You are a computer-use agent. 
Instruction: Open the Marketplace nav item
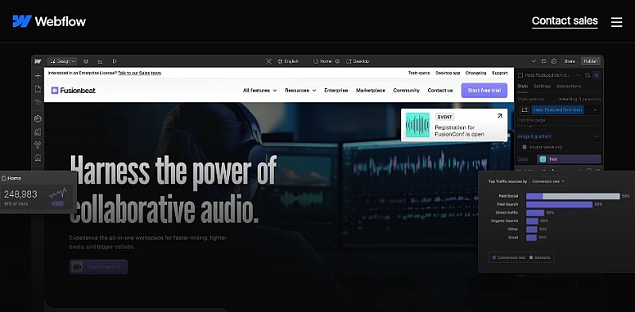371,91
